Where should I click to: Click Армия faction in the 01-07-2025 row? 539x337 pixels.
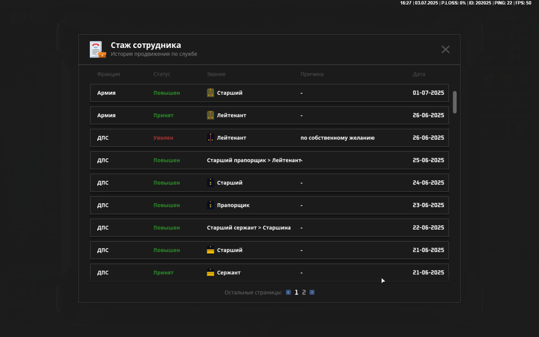coord(106,93)
